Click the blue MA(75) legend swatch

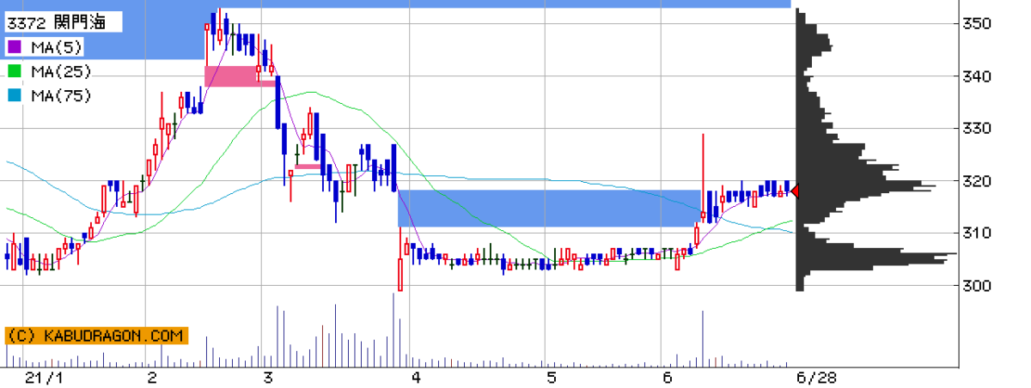point(13,95)
